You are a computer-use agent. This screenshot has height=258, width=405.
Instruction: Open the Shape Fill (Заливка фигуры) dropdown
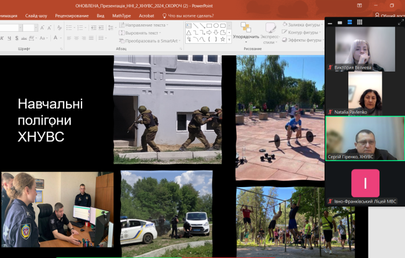click(x=301, y=25)
